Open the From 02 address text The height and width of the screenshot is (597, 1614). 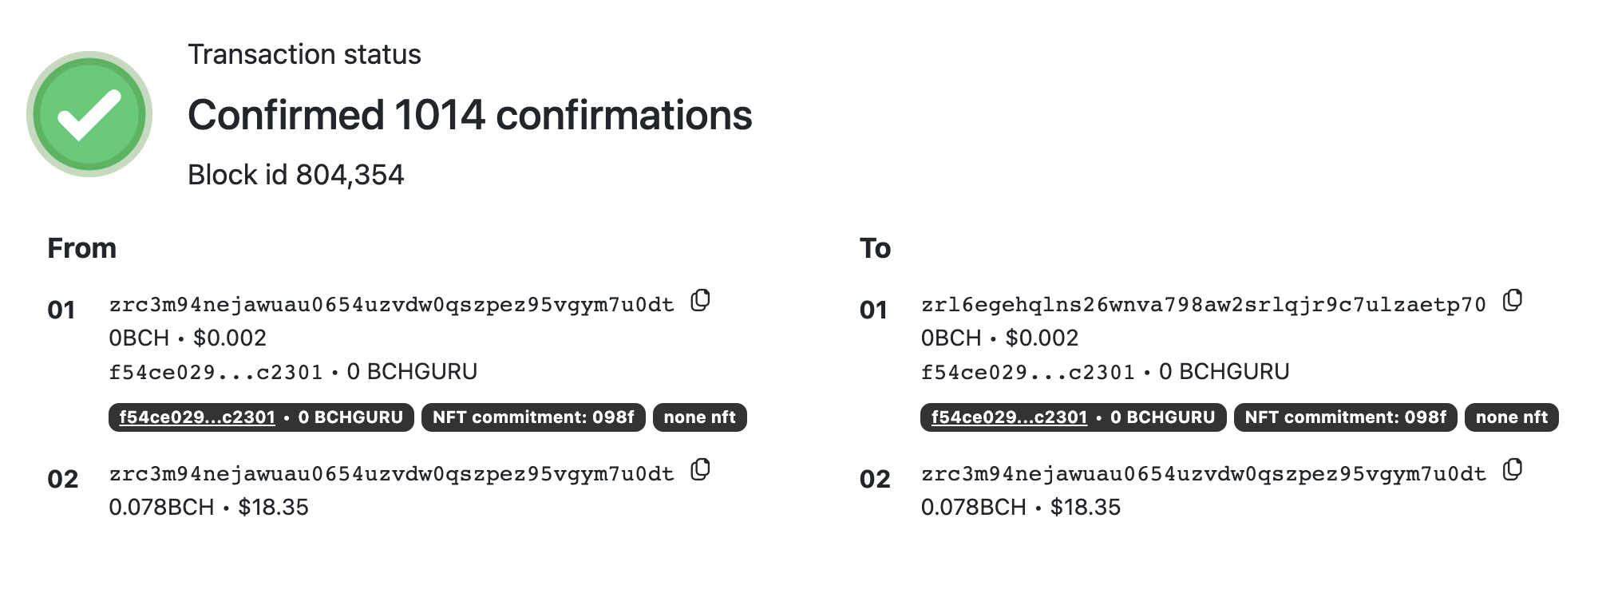tap(391, 474)
